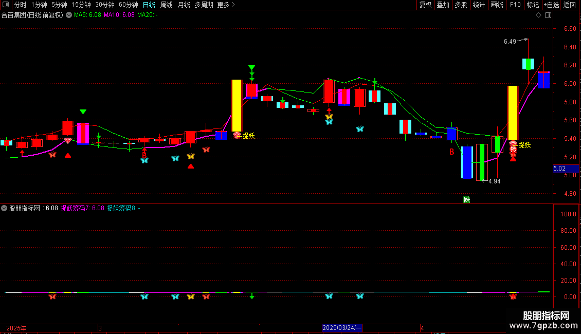Select the 15分钟 period
Viewport: 581px width, 334px height.
click(81, 5)
